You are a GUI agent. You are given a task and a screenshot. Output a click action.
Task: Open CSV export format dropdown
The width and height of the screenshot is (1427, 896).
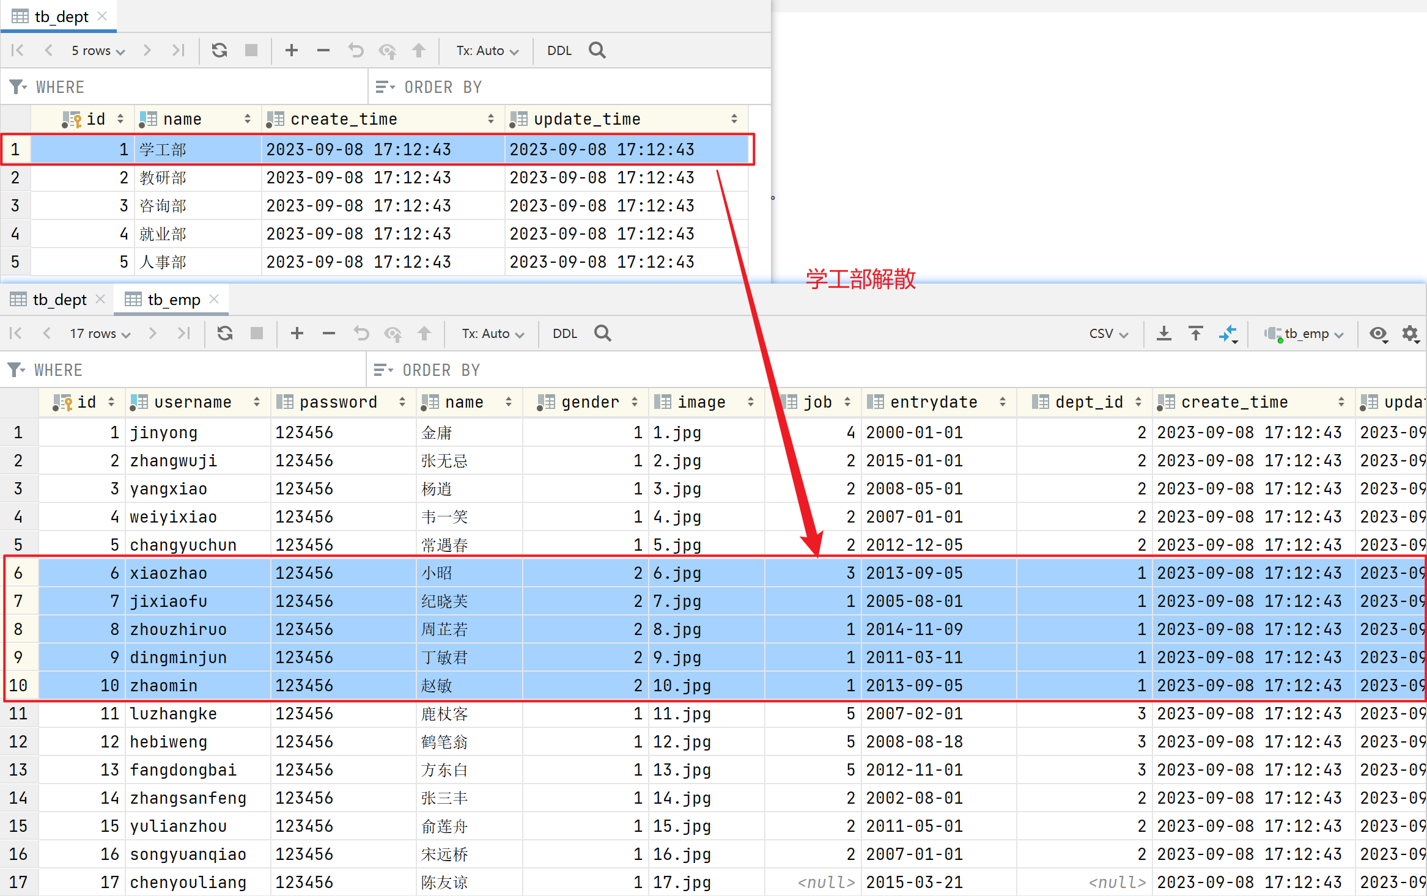(1108, 334)
